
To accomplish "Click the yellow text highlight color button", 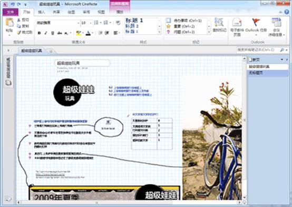I will (79, 33).
